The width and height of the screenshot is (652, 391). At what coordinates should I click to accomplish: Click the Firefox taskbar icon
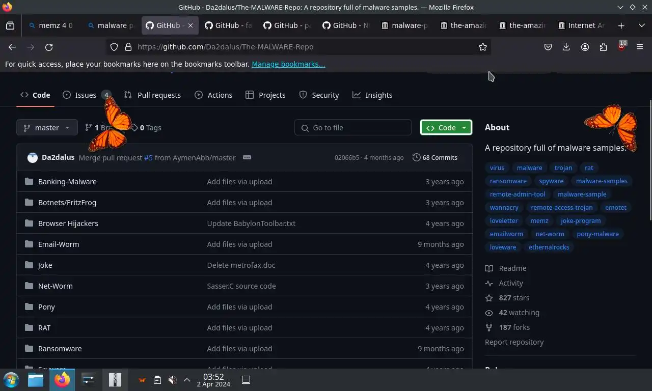[x=62, y=380]
